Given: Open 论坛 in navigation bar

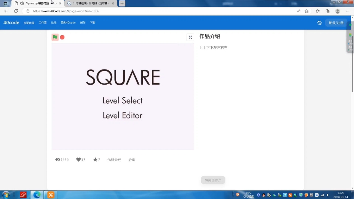Looking at the screenshot, I should [54, 22].
